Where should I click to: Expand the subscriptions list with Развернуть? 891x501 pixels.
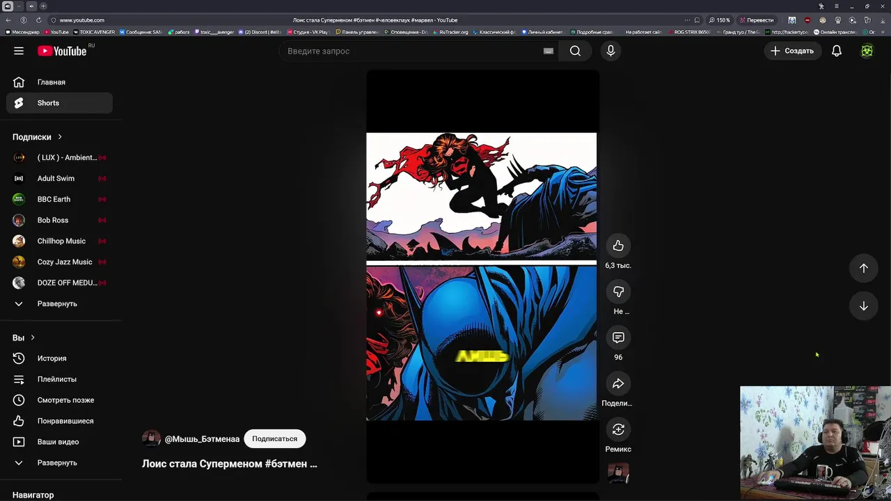tap(60, 303)
